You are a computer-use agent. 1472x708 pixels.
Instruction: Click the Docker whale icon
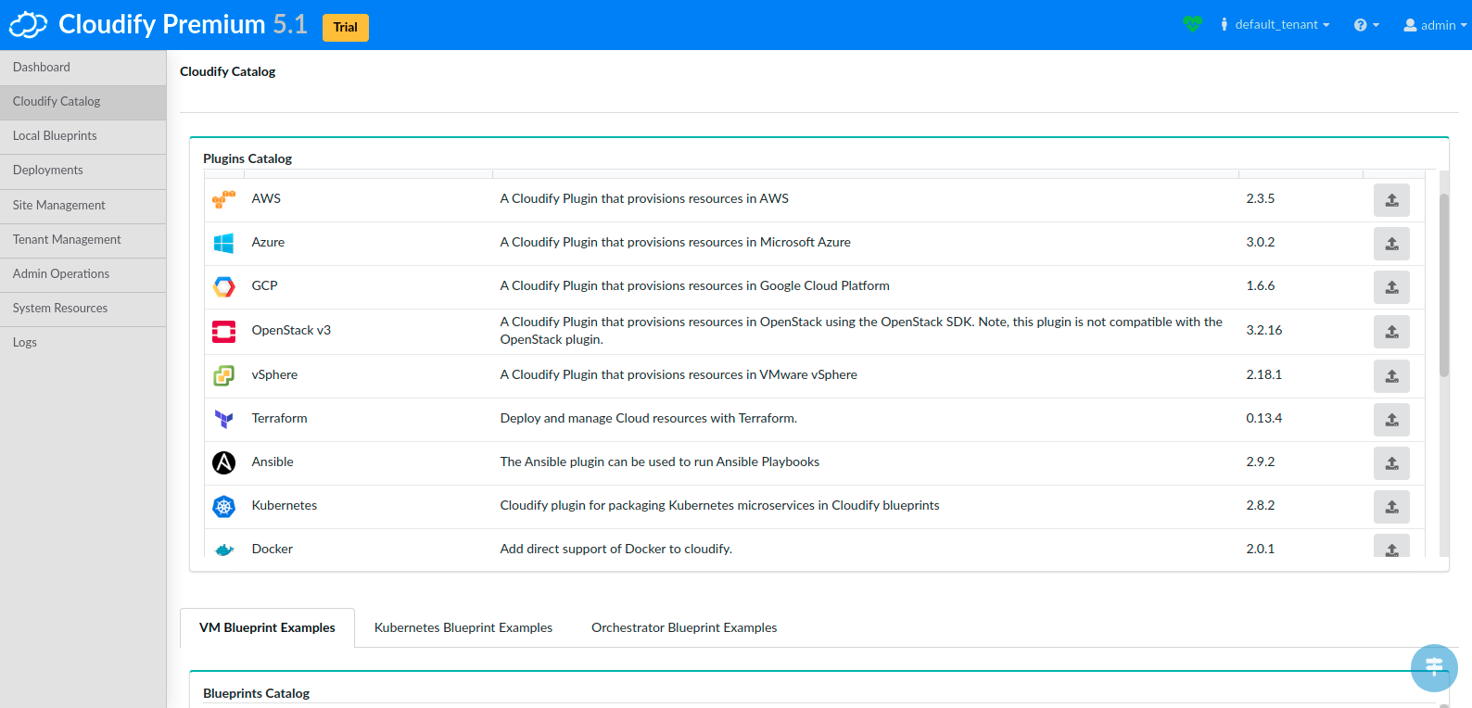pyautogui.click(x=223, y=550)
